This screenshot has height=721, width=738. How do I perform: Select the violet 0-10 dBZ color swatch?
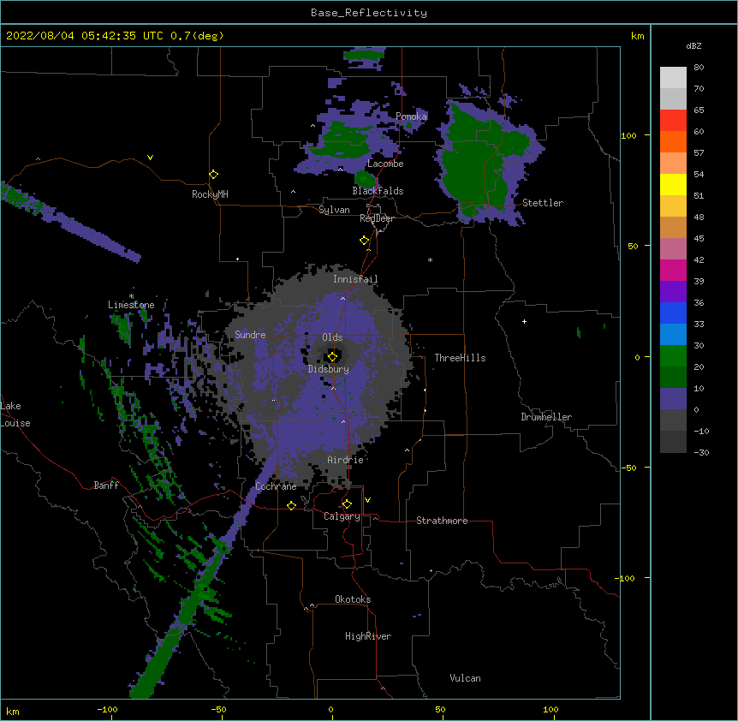click(673, 399)
